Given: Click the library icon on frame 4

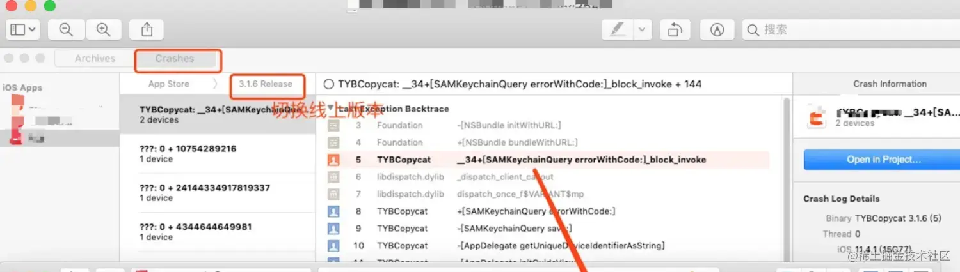Looking at the screenshot, I should (333, 142).
